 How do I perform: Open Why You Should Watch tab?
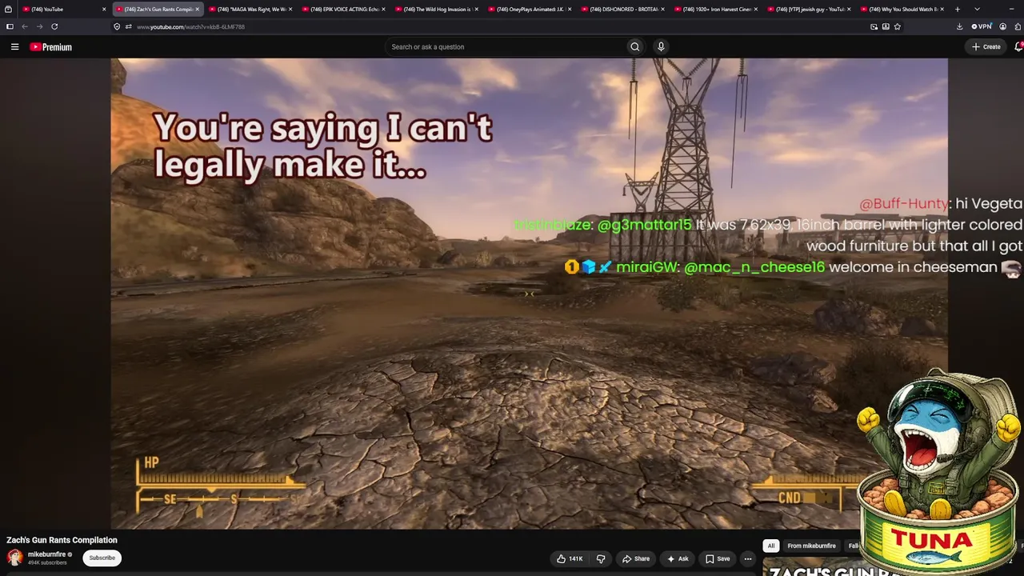click(x=903, y=9)
